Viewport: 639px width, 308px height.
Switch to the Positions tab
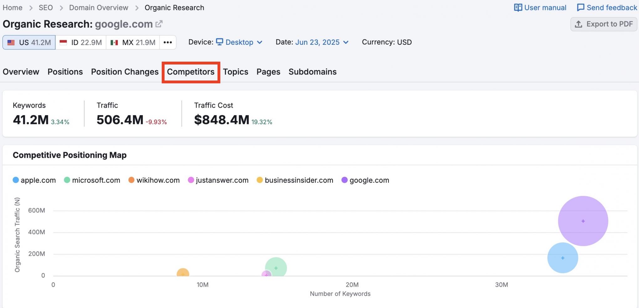pyautogui.click(x=65, y=72)
